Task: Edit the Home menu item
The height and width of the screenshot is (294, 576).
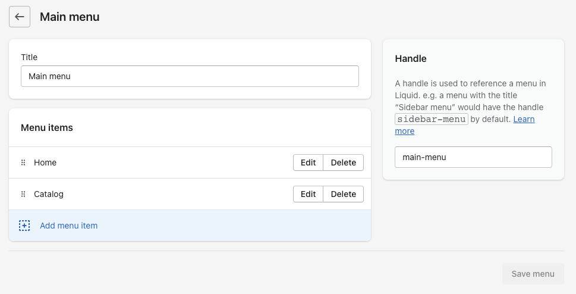Action: 308,162
